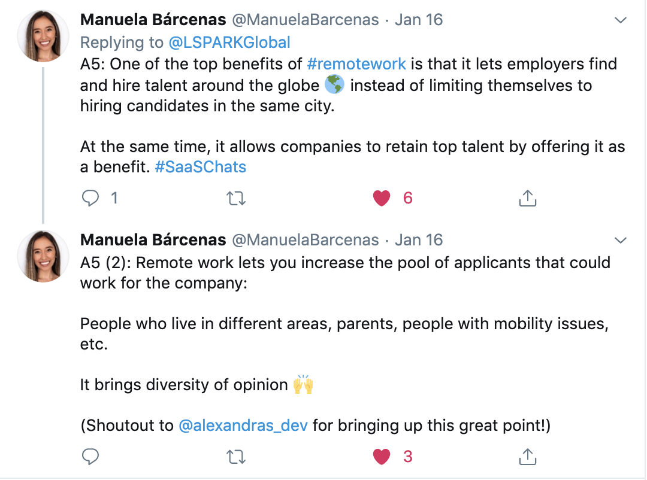Share the A5 (2) tweet
647x480 pixels.
click(x=527, y=457)
